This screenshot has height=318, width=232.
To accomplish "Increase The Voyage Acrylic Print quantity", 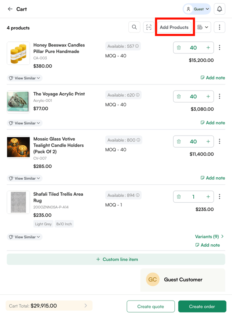I will pos(208,96).
